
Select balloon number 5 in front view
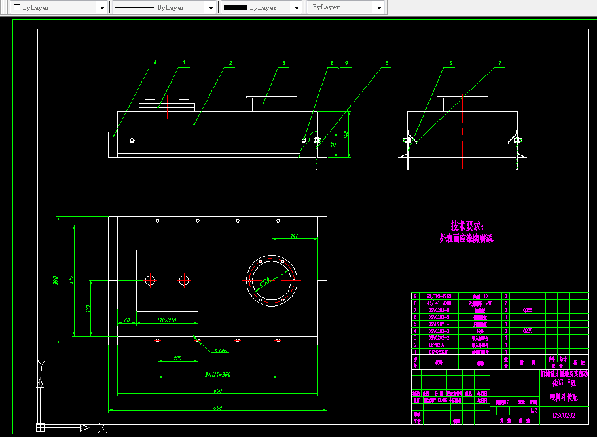388,63
